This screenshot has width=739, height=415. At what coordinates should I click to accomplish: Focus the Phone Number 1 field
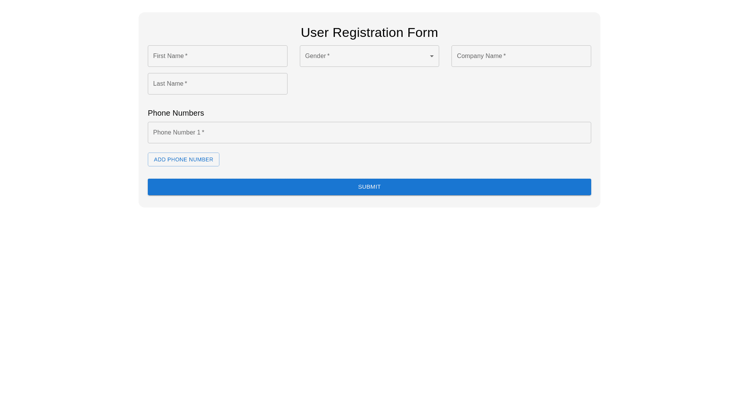point(369,133)
